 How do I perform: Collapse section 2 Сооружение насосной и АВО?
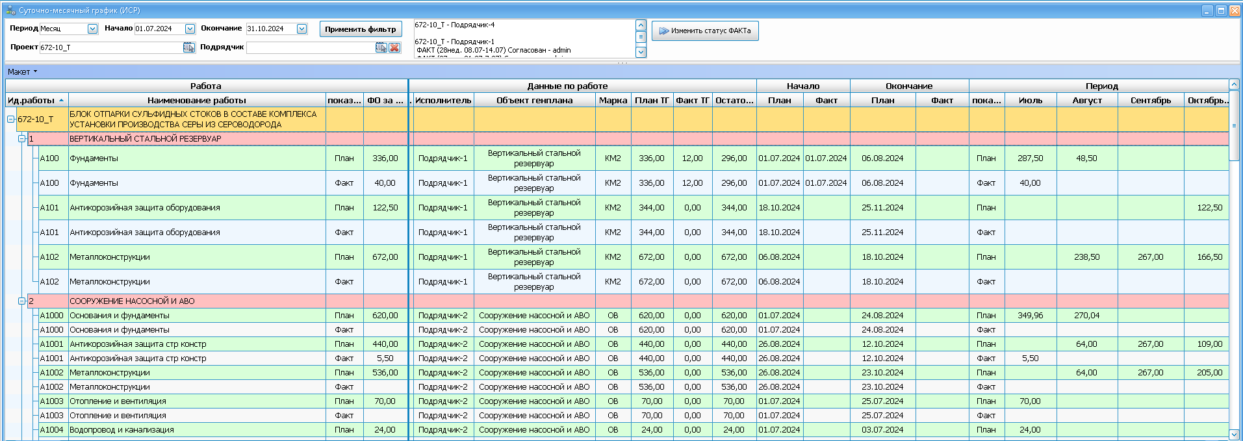point(21,301)
